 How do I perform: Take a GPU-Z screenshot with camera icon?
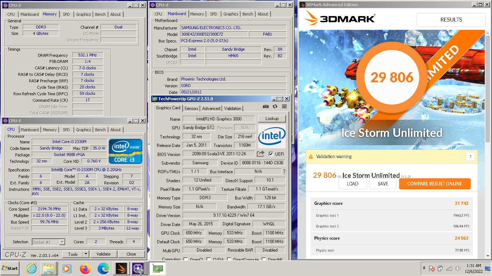(265, 106)
